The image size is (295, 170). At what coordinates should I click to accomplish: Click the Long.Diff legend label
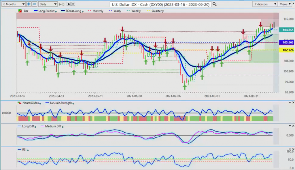coord(28,126)
